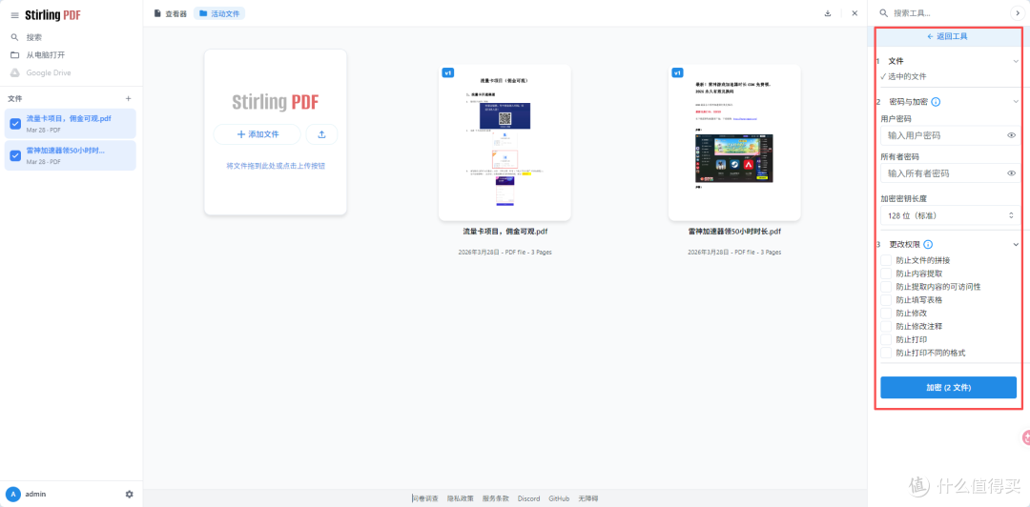Focus the 输入用户密码 input field
1030x507 pixels.
click(x=951, y=136)
